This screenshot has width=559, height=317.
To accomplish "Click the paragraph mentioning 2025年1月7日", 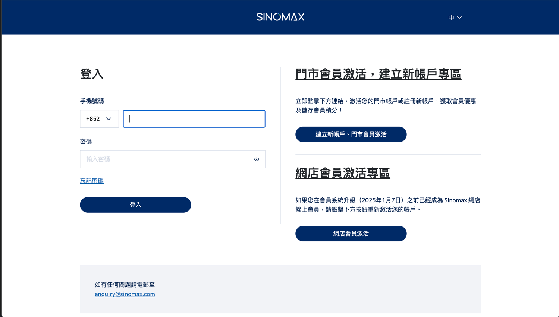I will click(387, 205).
